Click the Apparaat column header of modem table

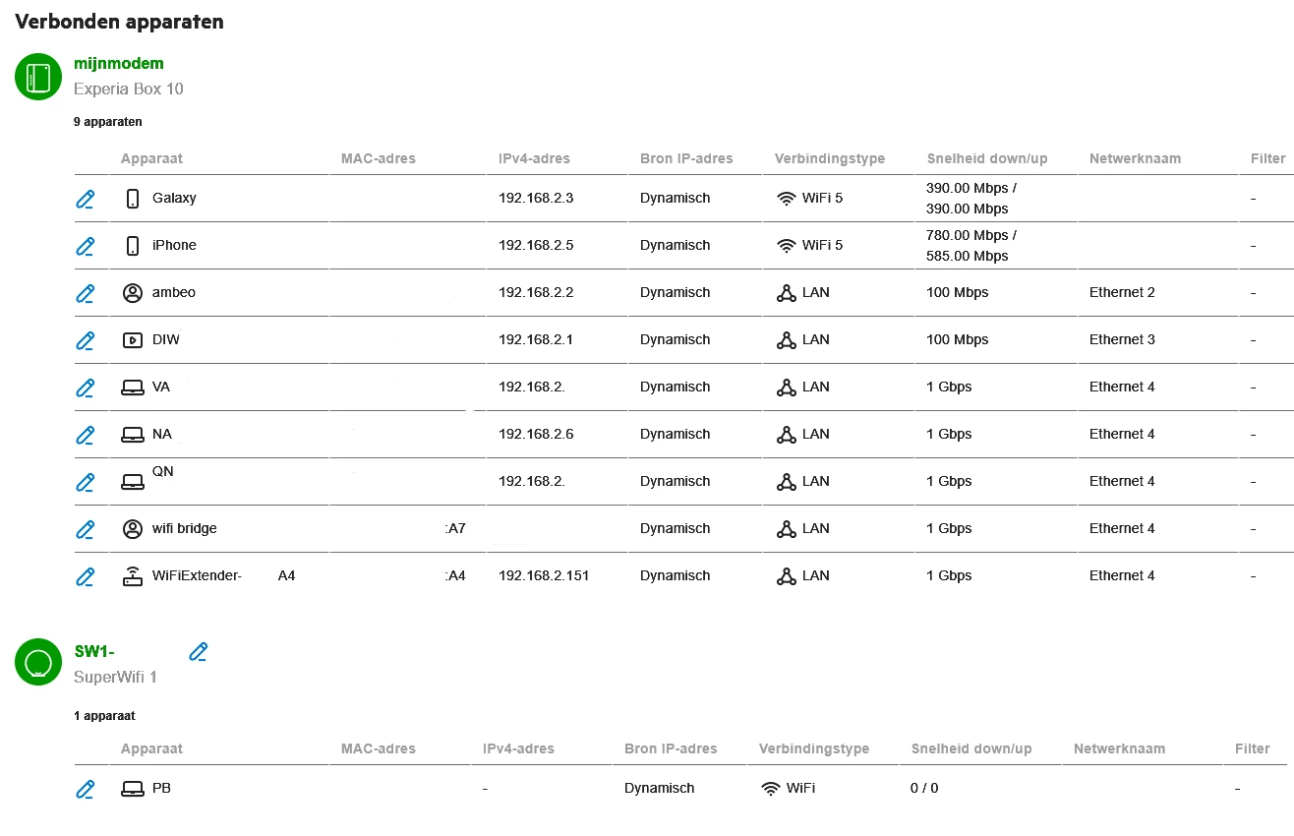pos(151,158)
